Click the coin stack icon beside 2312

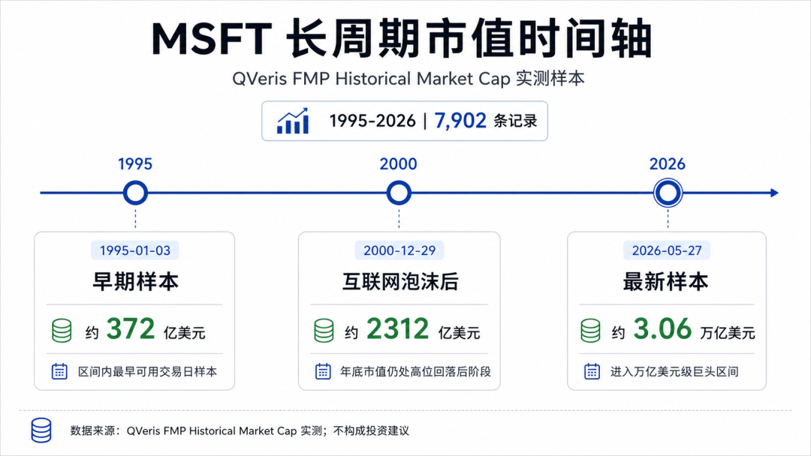[324, 331]
